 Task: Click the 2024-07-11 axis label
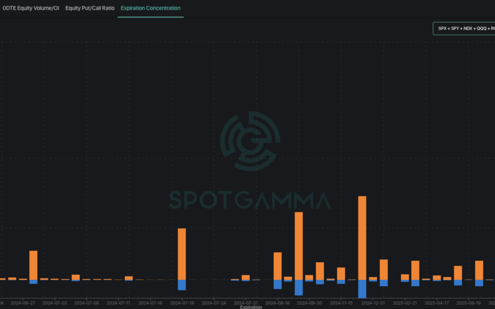118,303
